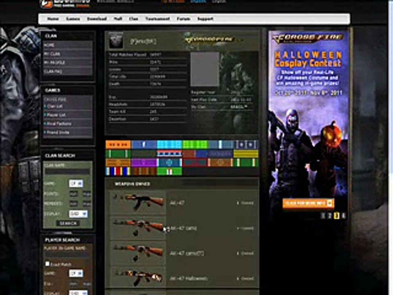Open My Profile in the Clan sidebar
The image size is (393, 295).
click(68, 62)
